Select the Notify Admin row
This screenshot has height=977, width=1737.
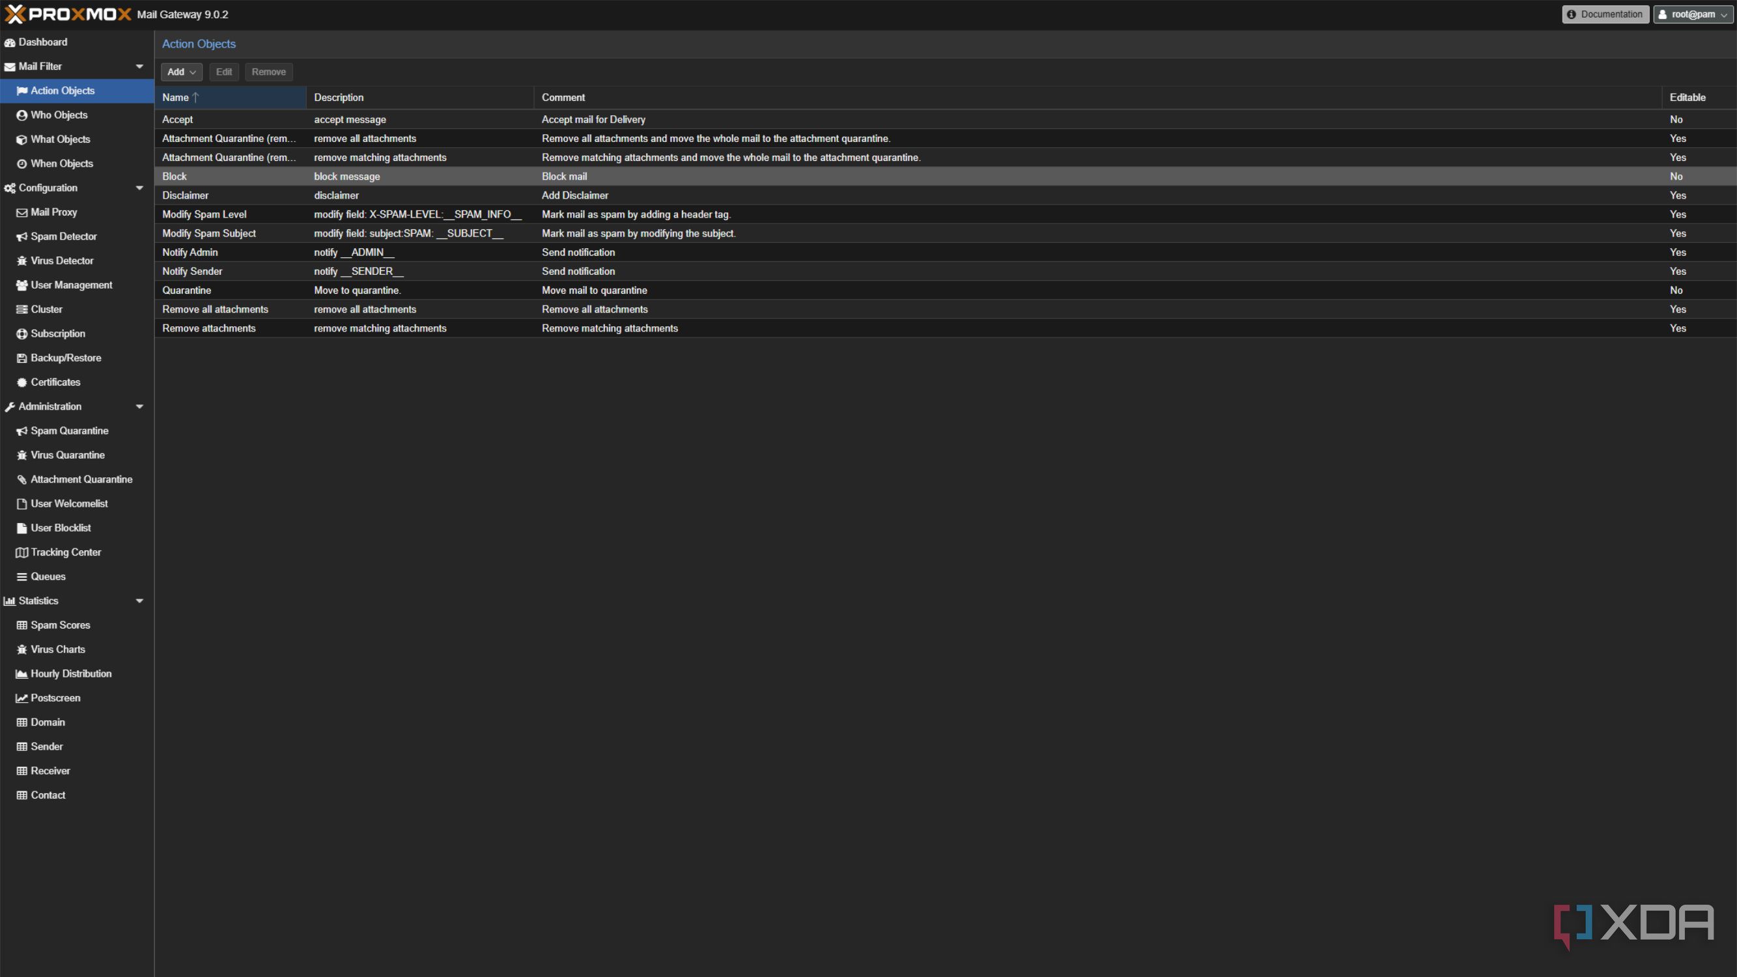[x=946, y=251]
